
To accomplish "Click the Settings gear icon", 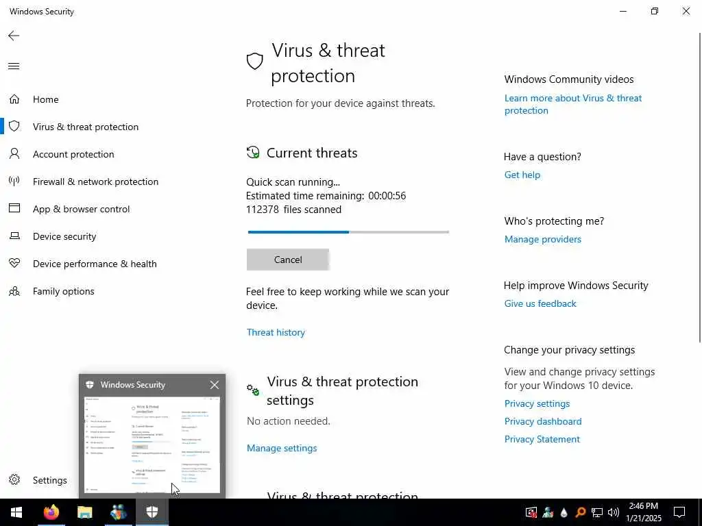I will pos(14,479).
